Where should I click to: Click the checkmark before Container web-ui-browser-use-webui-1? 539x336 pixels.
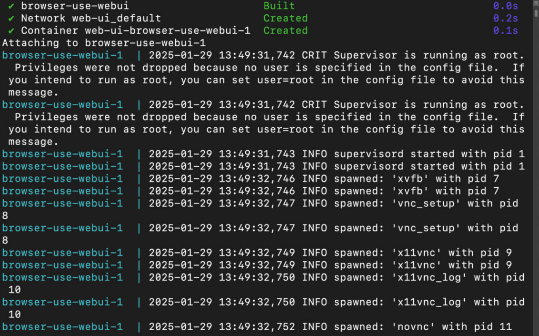click(12, 30)
